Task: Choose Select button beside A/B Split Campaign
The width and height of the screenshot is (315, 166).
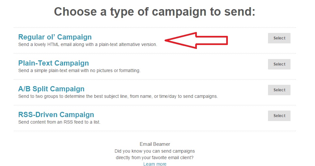Action: (279, 90)
